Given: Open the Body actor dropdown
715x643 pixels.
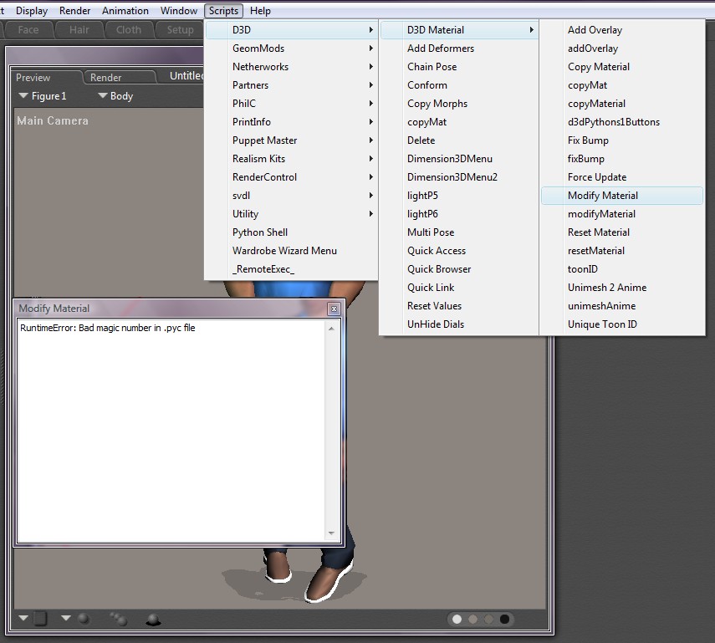Looking at the screenshot, I should 115,96.
